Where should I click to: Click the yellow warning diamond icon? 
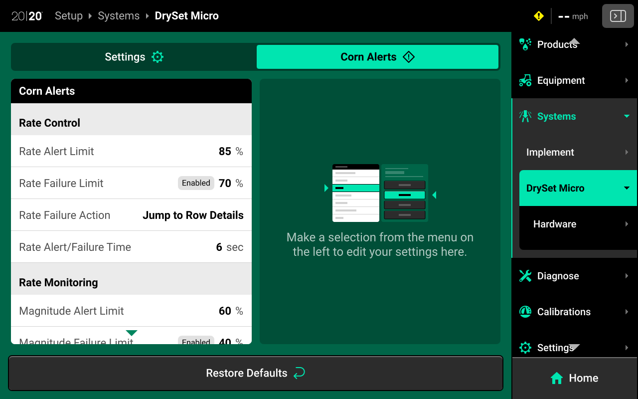[538, 16]
